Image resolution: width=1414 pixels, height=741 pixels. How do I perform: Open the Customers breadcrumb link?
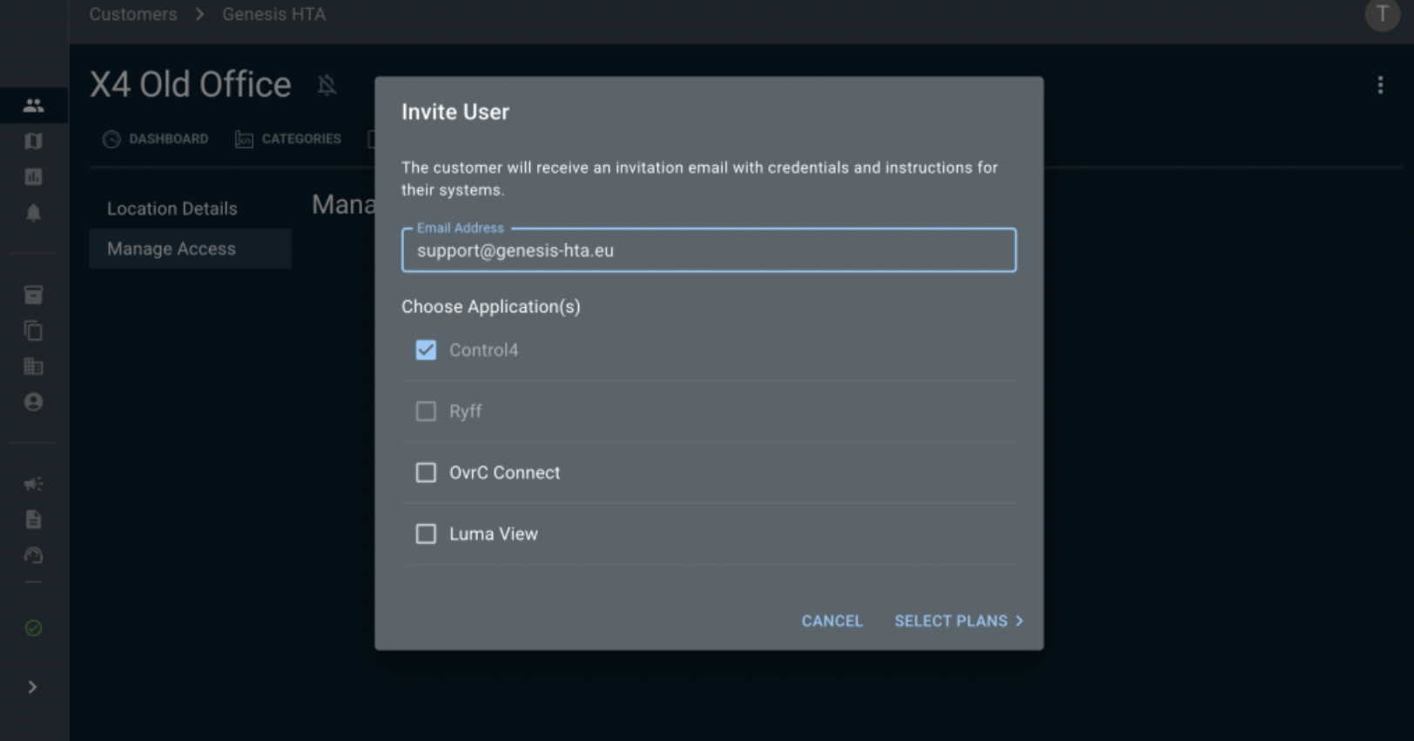tap(133, 14)
